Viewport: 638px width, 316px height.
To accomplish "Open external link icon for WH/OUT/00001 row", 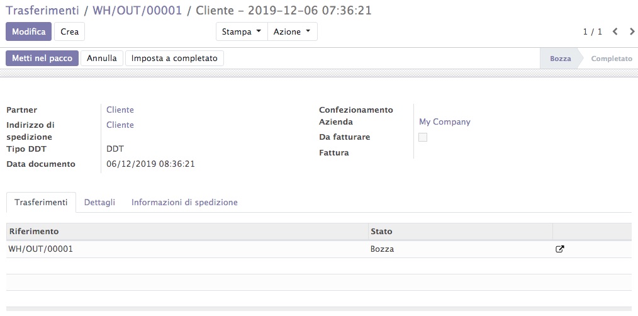I will click(x=560, y=249).
